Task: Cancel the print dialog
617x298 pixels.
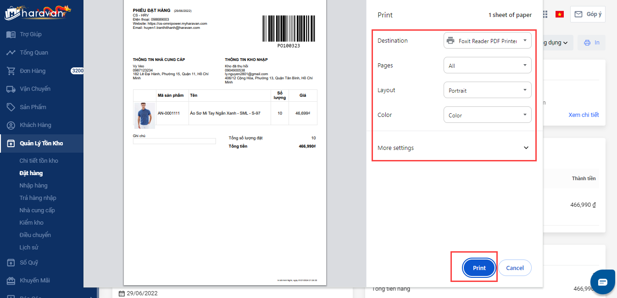Action: (515, 268)
